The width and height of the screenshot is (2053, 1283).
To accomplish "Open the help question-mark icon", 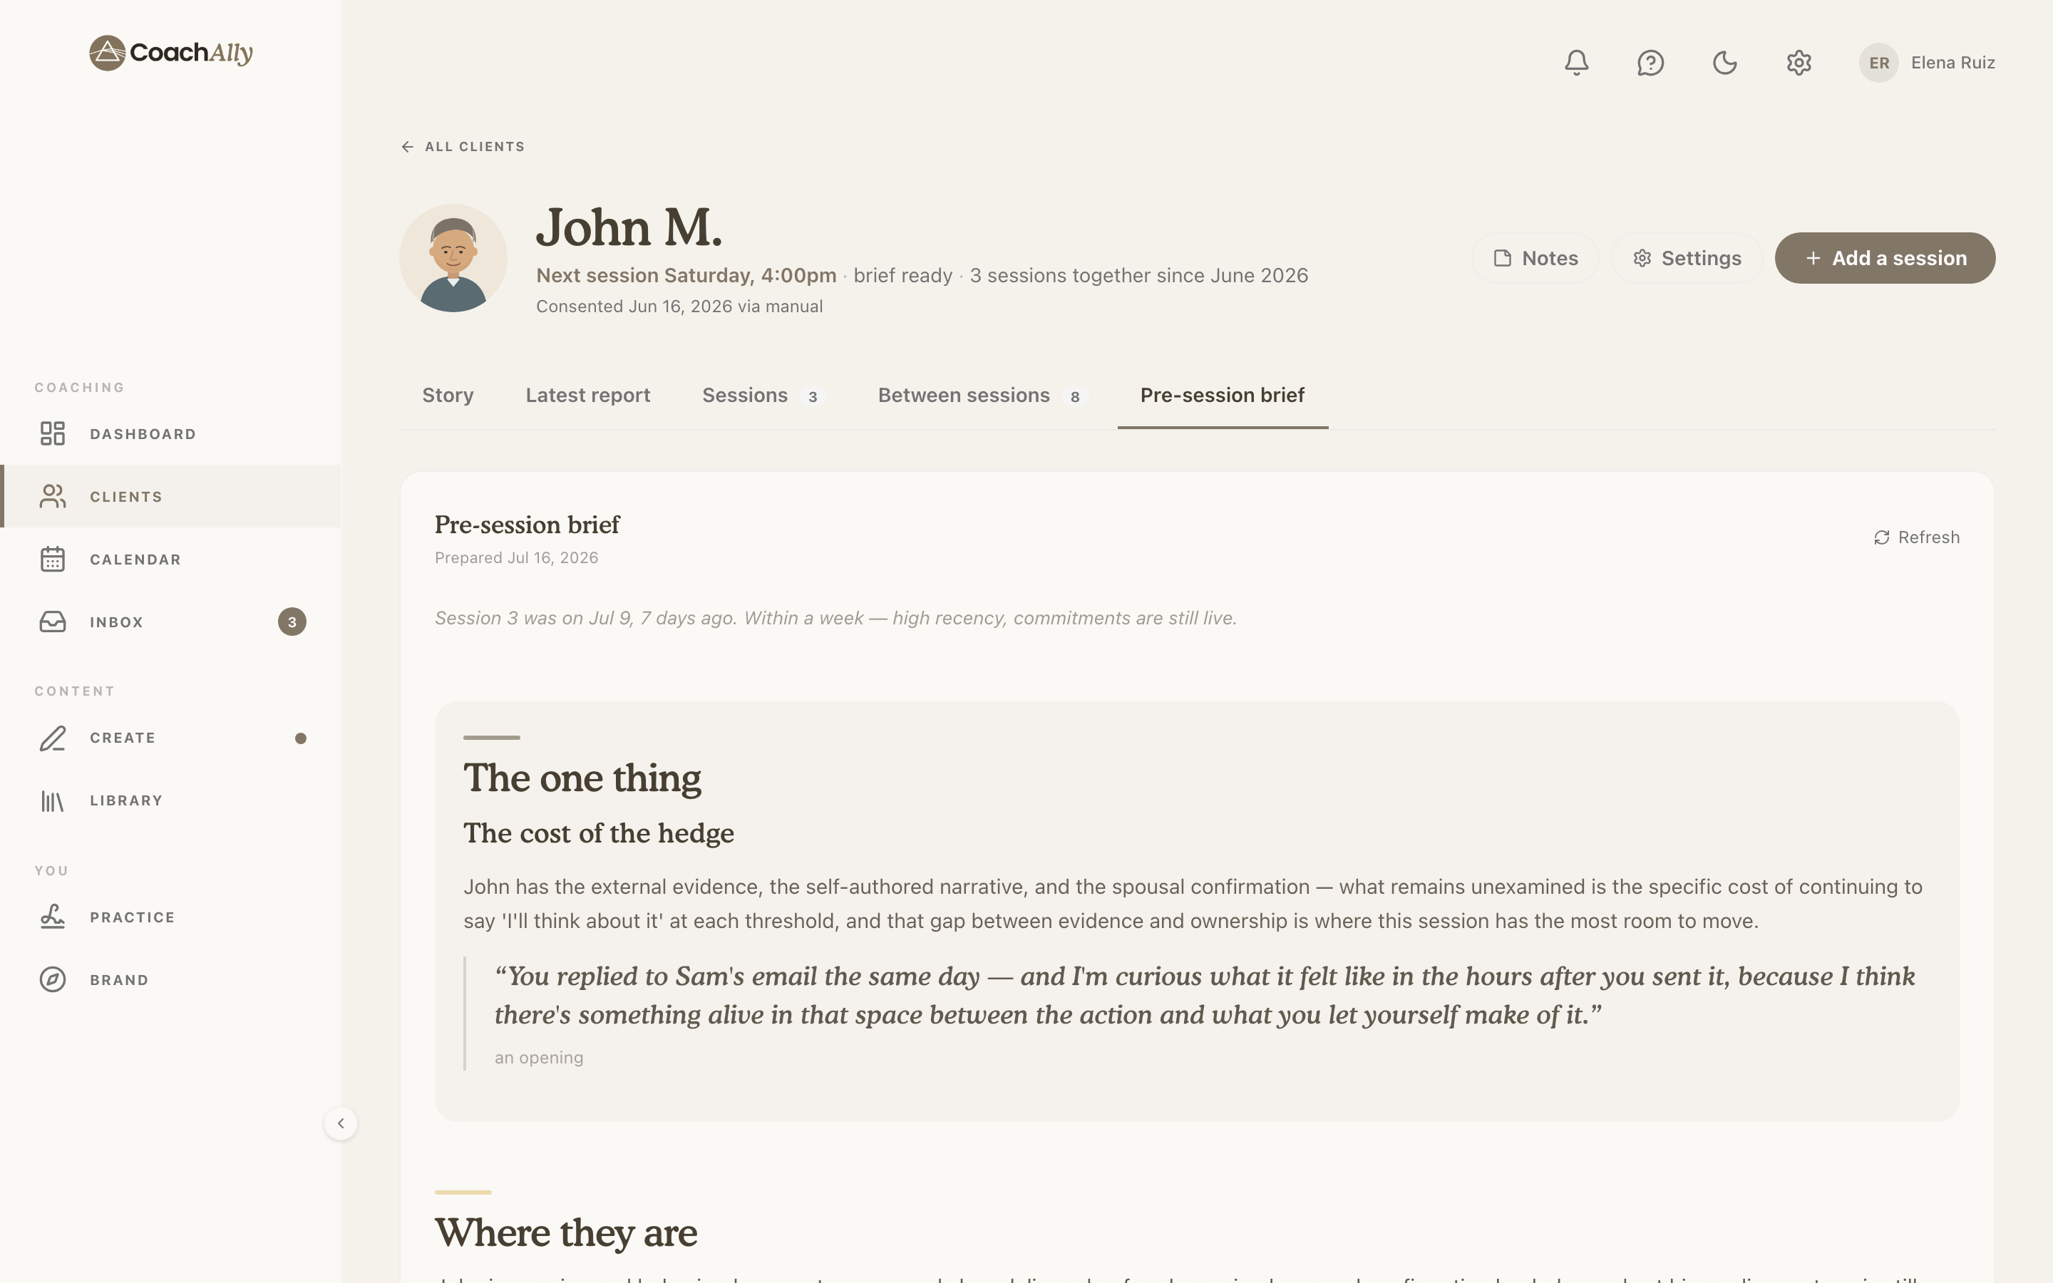I will tap(1650, 63).
